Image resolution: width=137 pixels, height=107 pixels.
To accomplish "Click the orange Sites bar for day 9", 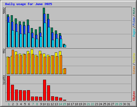I will click(x=41, y=64).
